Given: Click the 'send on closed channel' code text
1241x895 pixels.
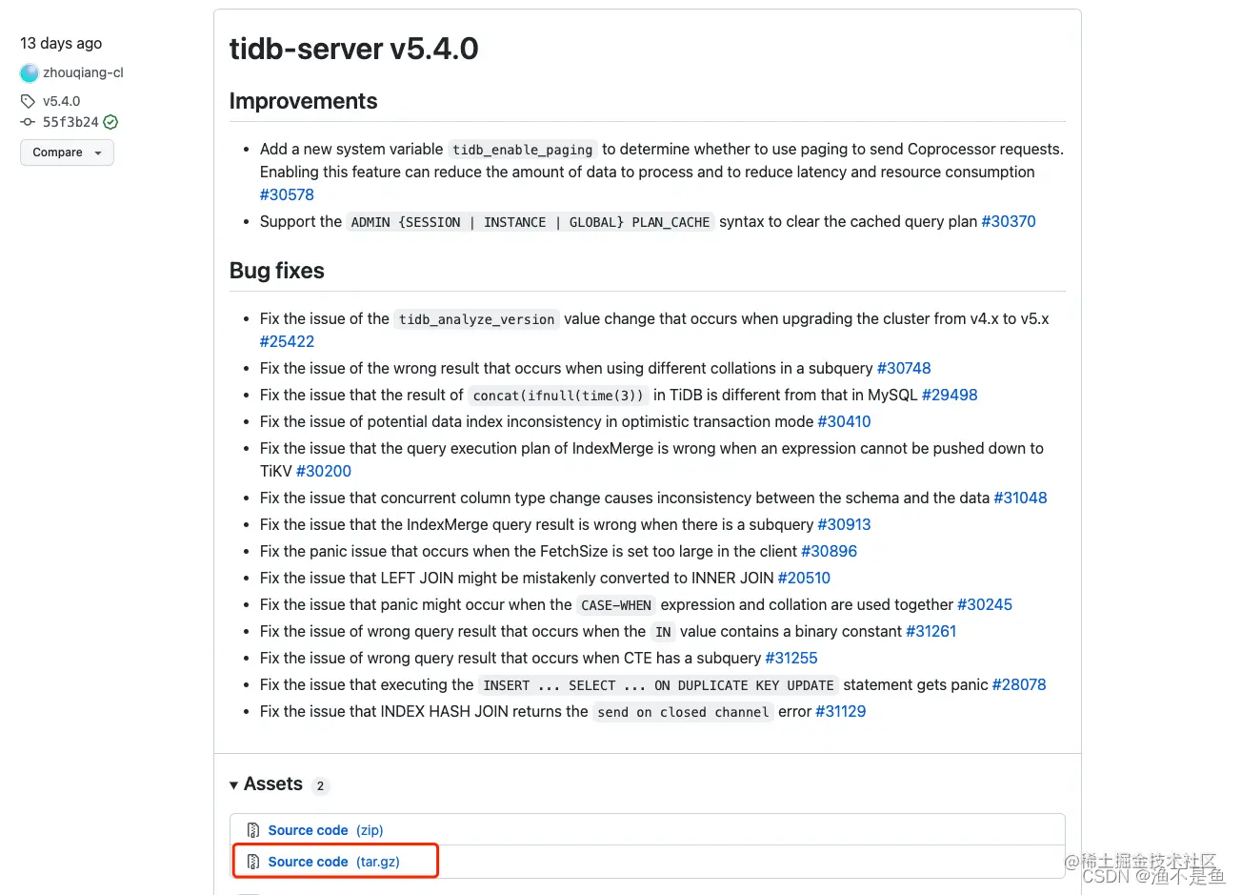Looking at the screenshot, I should point(683,712).
